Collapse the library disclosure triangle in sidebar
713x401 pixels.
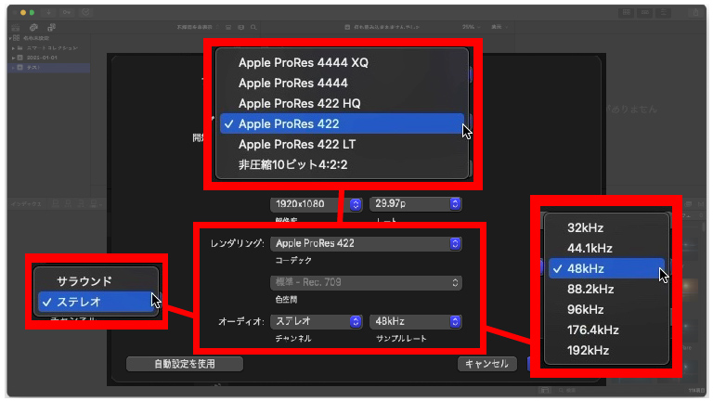tap(10, 38)
